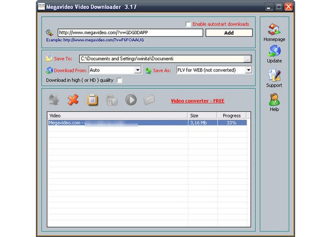Click the greyed trash clear icon
The image size is (331, 237).
pos(111,100)
